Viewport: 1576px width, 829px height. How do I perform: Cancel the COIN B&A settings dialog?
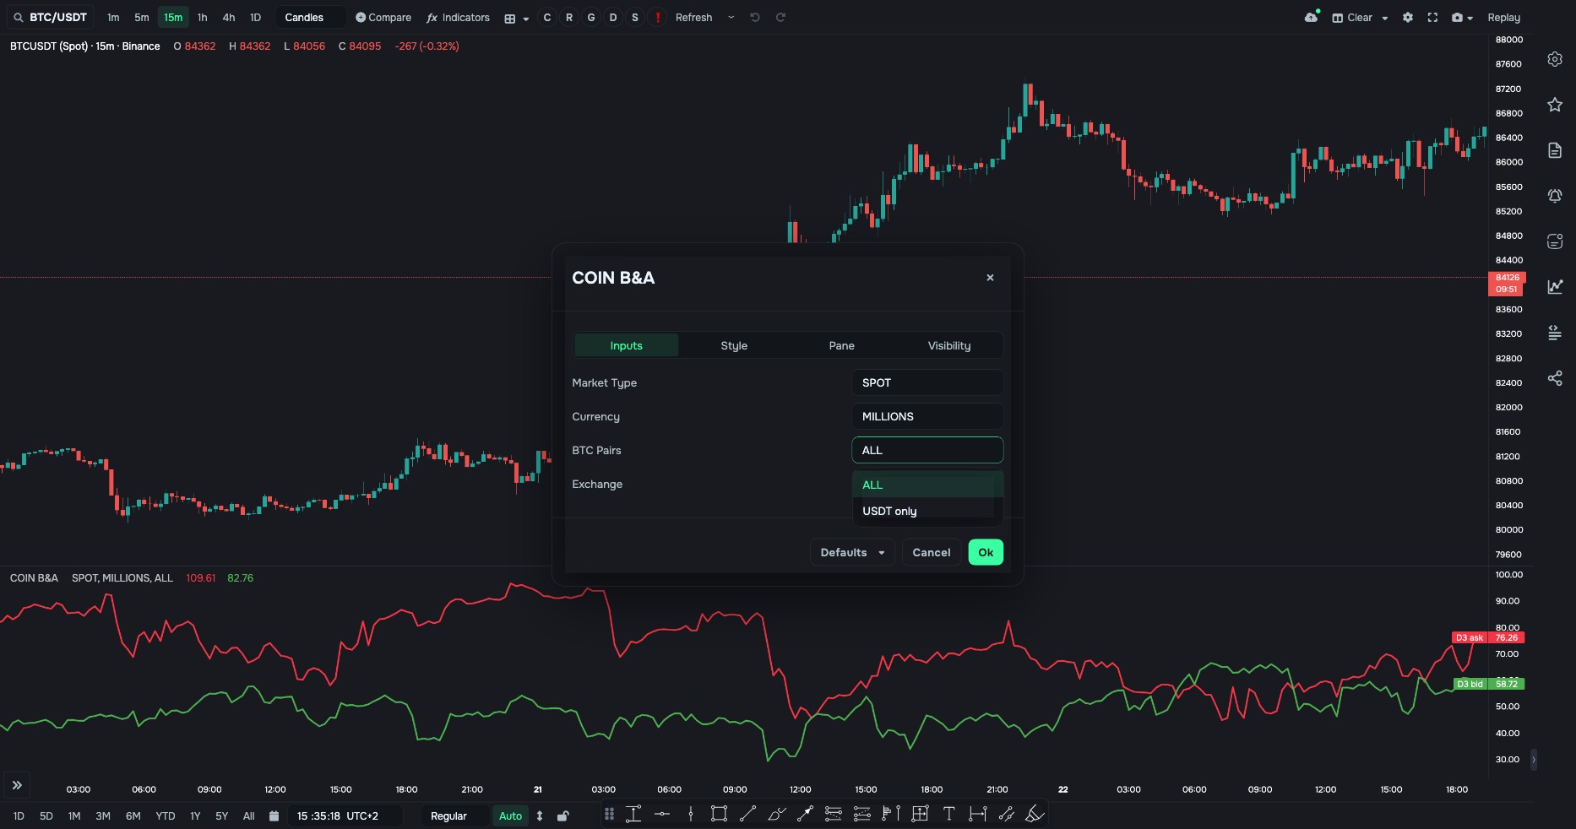click(932, 552)
